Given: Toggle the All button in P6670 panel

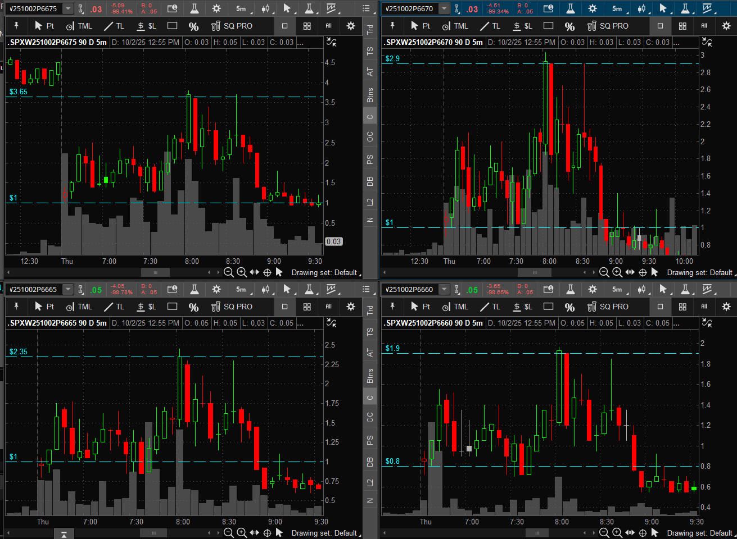Looking at the screenshot, I should [x=704, y=26].
